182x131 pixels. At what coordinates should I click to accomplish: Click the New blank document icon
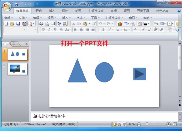[x=6, y=24]
